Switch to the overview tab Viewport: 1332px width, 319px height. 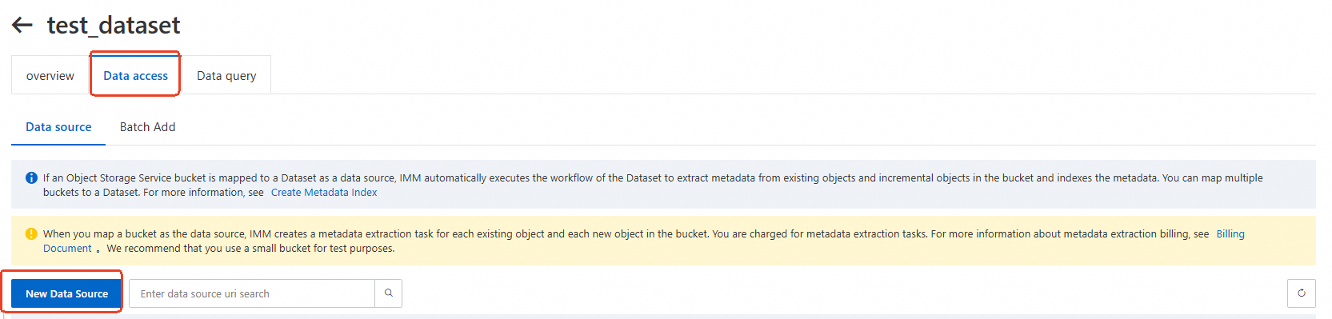tap(50, 75)
